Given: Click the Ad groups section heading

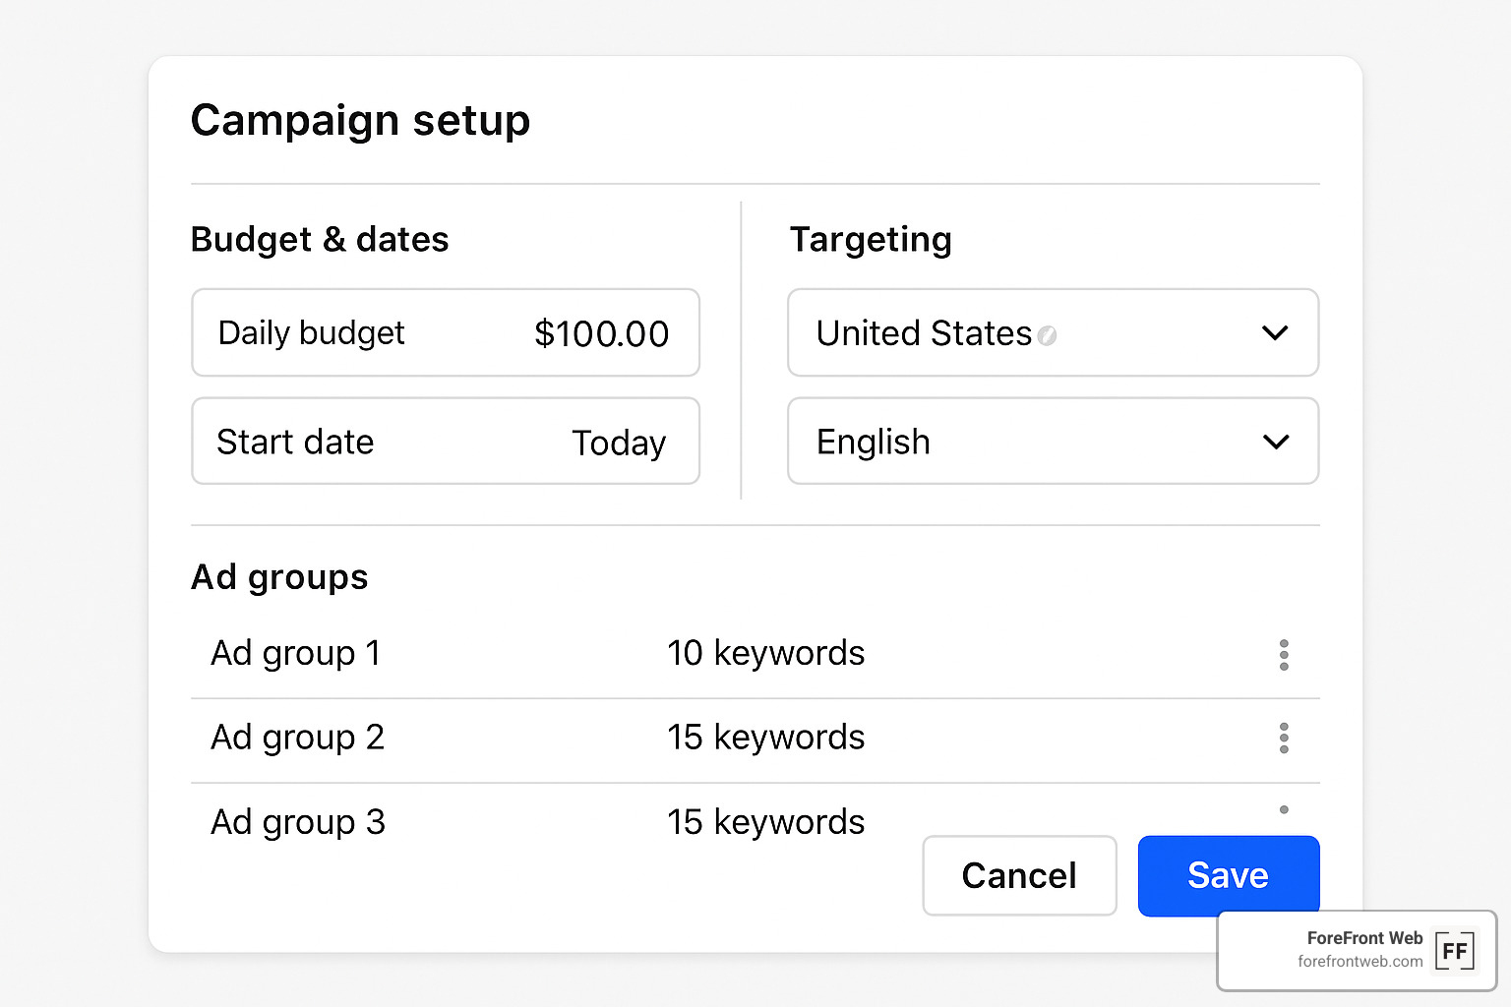Looking at the screenshot, I should [x=279, y=577].
